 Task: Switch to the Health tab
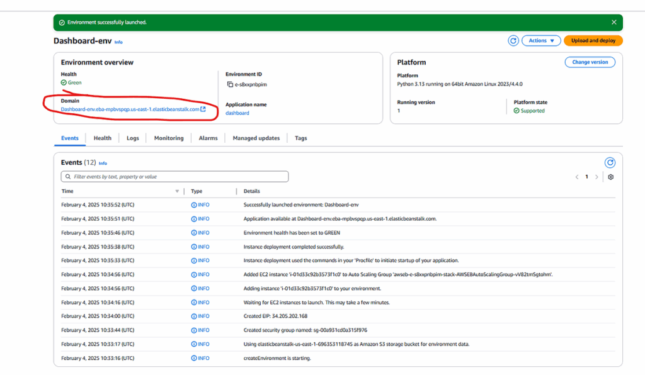pyautogui.click(x=103, y=138)
